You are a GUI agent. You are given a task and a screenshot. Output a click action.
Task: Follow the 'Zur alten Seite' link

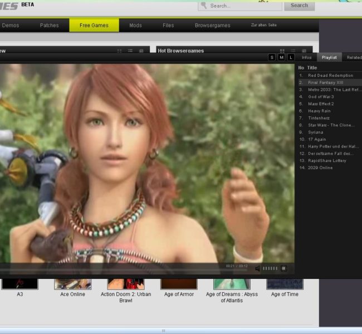[x=263, y=25]
